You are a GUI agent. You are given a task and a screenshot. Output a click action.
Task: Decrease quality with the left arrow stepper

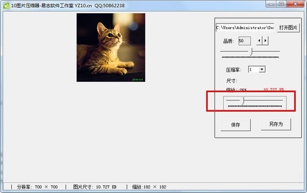259,41
